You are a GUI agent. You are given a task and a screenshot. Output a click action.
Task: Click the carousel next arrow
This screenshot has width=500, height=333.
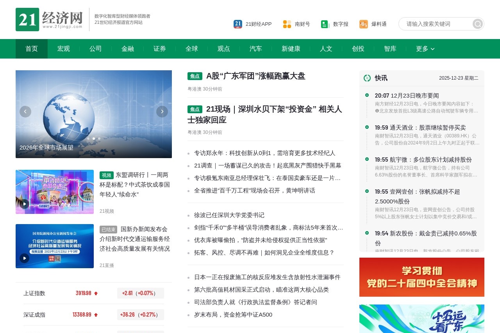coord(162,111)
